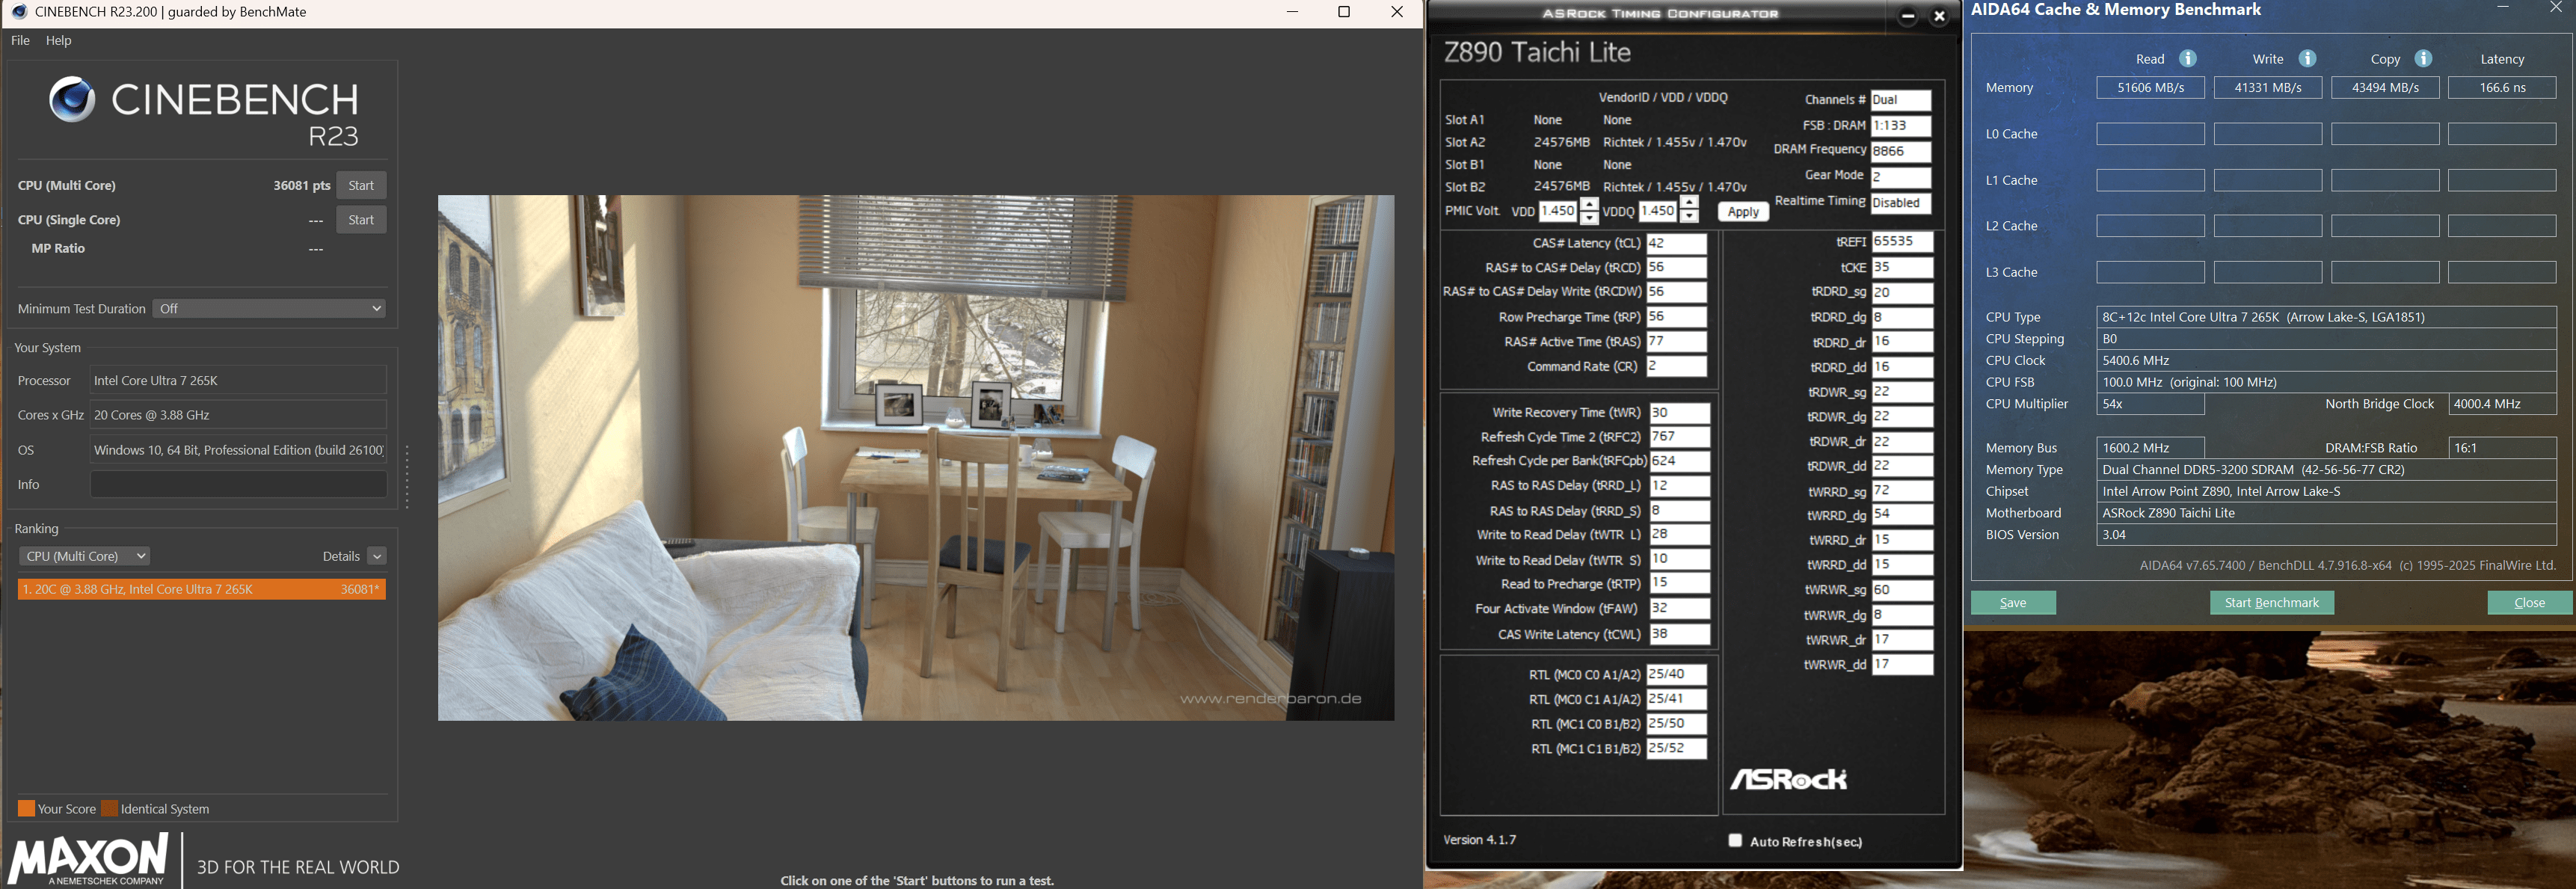Close the ASRock Timing Configurator window

pos(1939,16)
